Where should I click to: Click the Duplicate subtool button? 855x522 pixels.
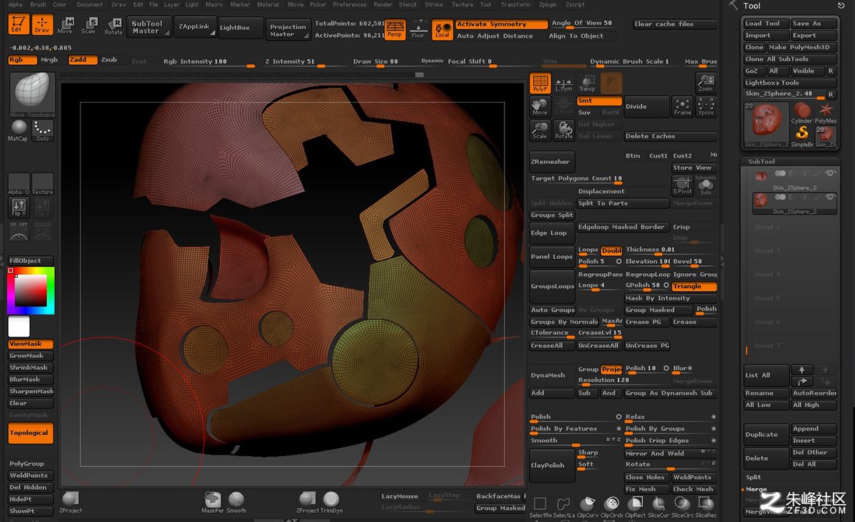click(x=767, y=434)
